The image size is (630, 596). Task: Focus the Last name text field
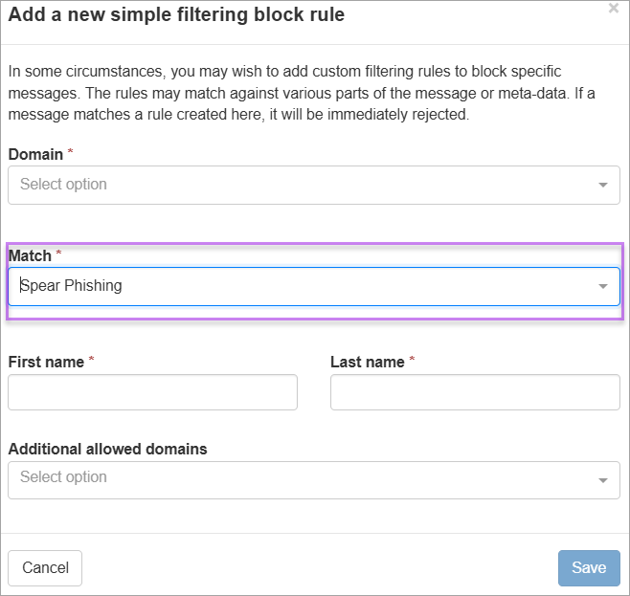pos(475,392)
